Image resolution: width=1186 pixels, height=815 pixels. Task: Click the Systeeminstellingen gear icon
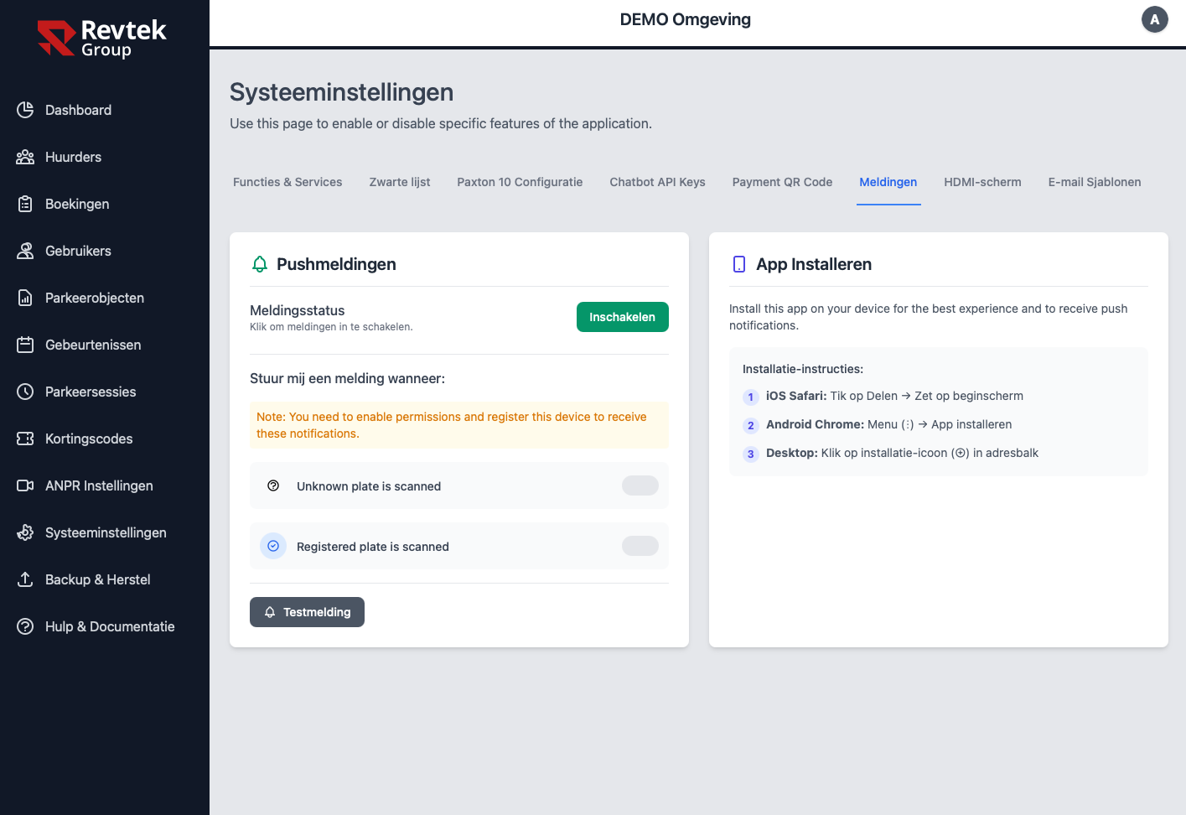[25, 532]
